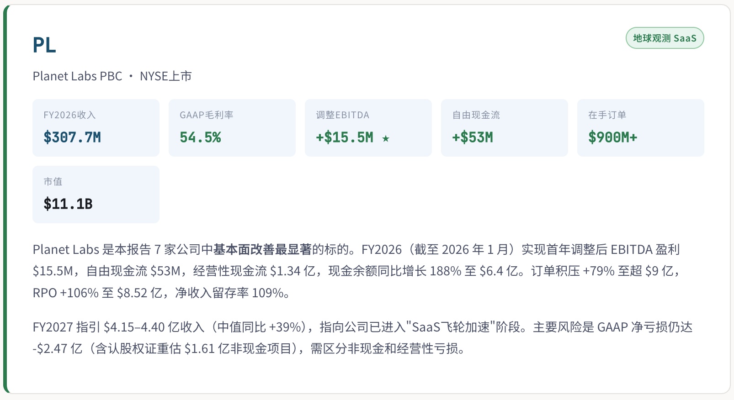Select the 自由现金流 metric card label
Image resolution: width=734 pixels, height=400 pixels.
click(476, 115)
